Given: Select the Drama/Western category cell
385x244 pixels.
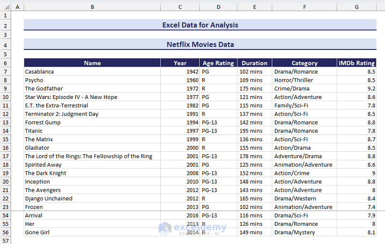Looking at the screenshot, I should (x=304, y=198).
